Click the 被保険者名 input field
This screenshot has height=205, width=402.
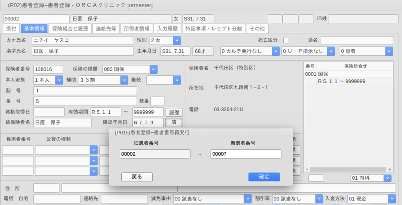point(63,123)
